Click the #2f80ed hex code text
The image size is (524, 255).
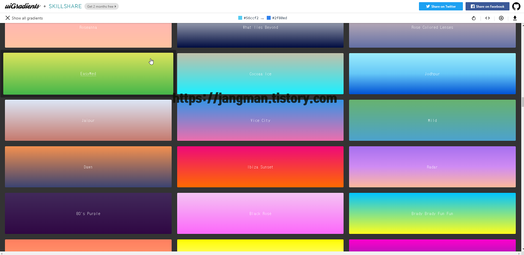280,18
